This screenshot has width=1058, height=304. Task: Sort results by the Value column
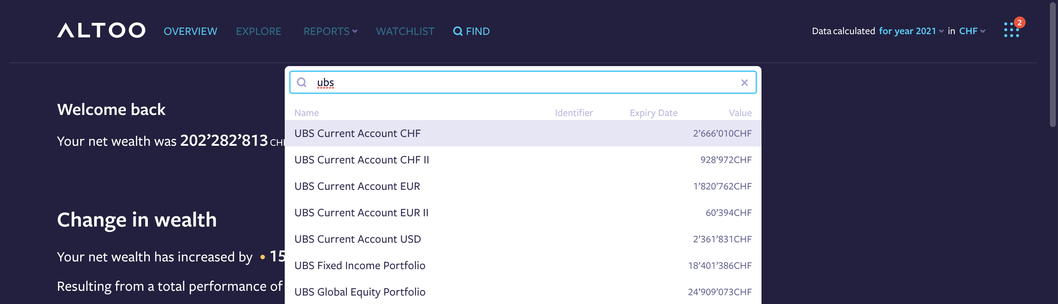740,112
